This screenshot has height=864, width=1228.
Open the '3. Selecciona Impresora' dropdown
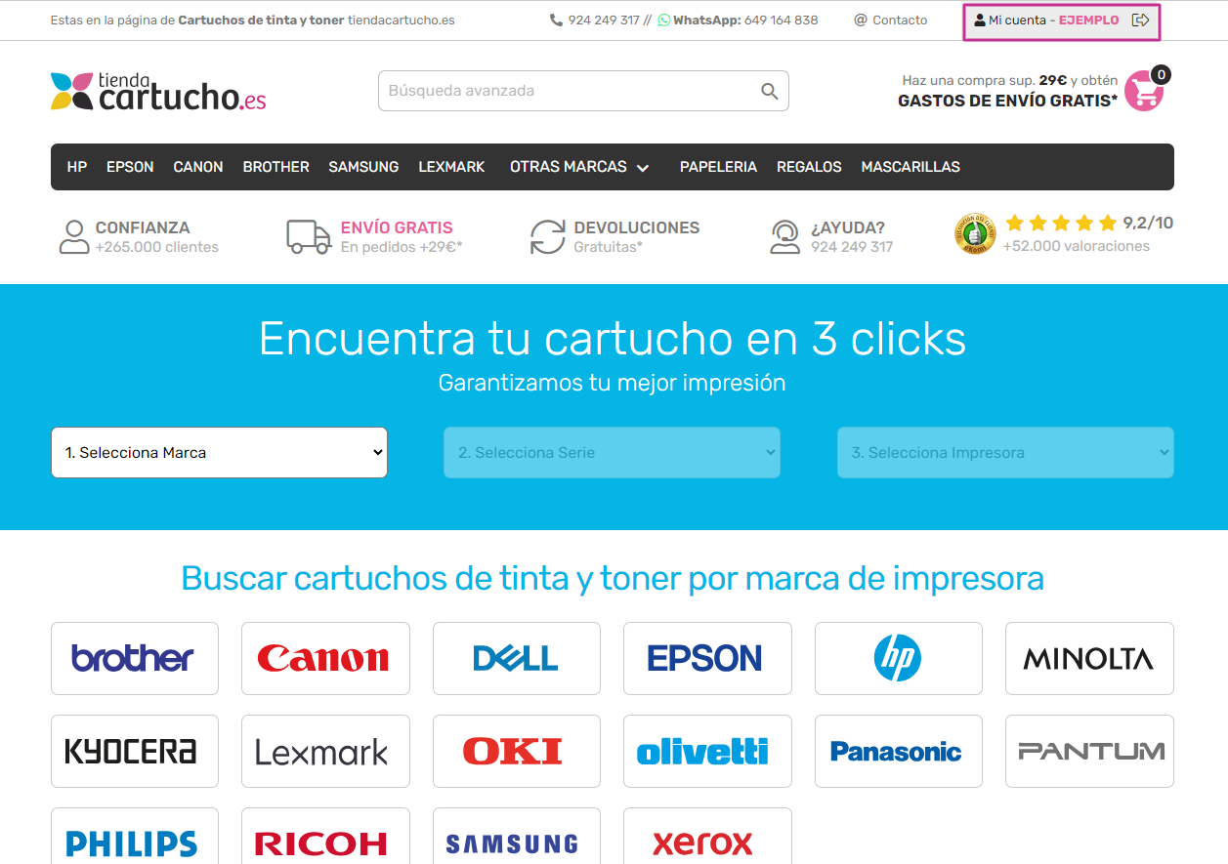pyautogui.click(x=1005, y=453)
